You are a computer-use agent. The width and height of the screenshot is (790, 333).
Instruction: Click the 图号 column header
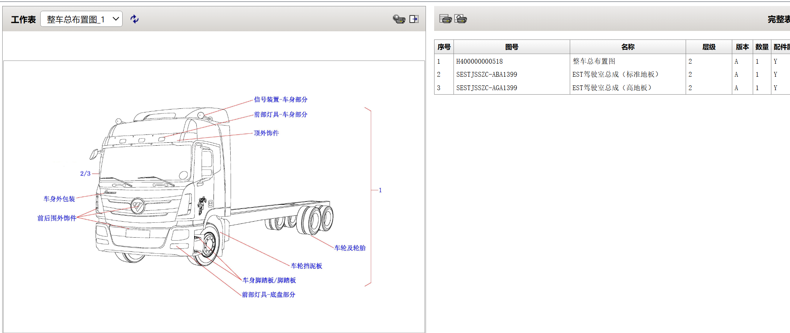pos(511,47)
